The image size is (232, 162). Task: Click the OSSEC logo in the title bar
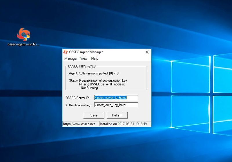pos(66,52)
